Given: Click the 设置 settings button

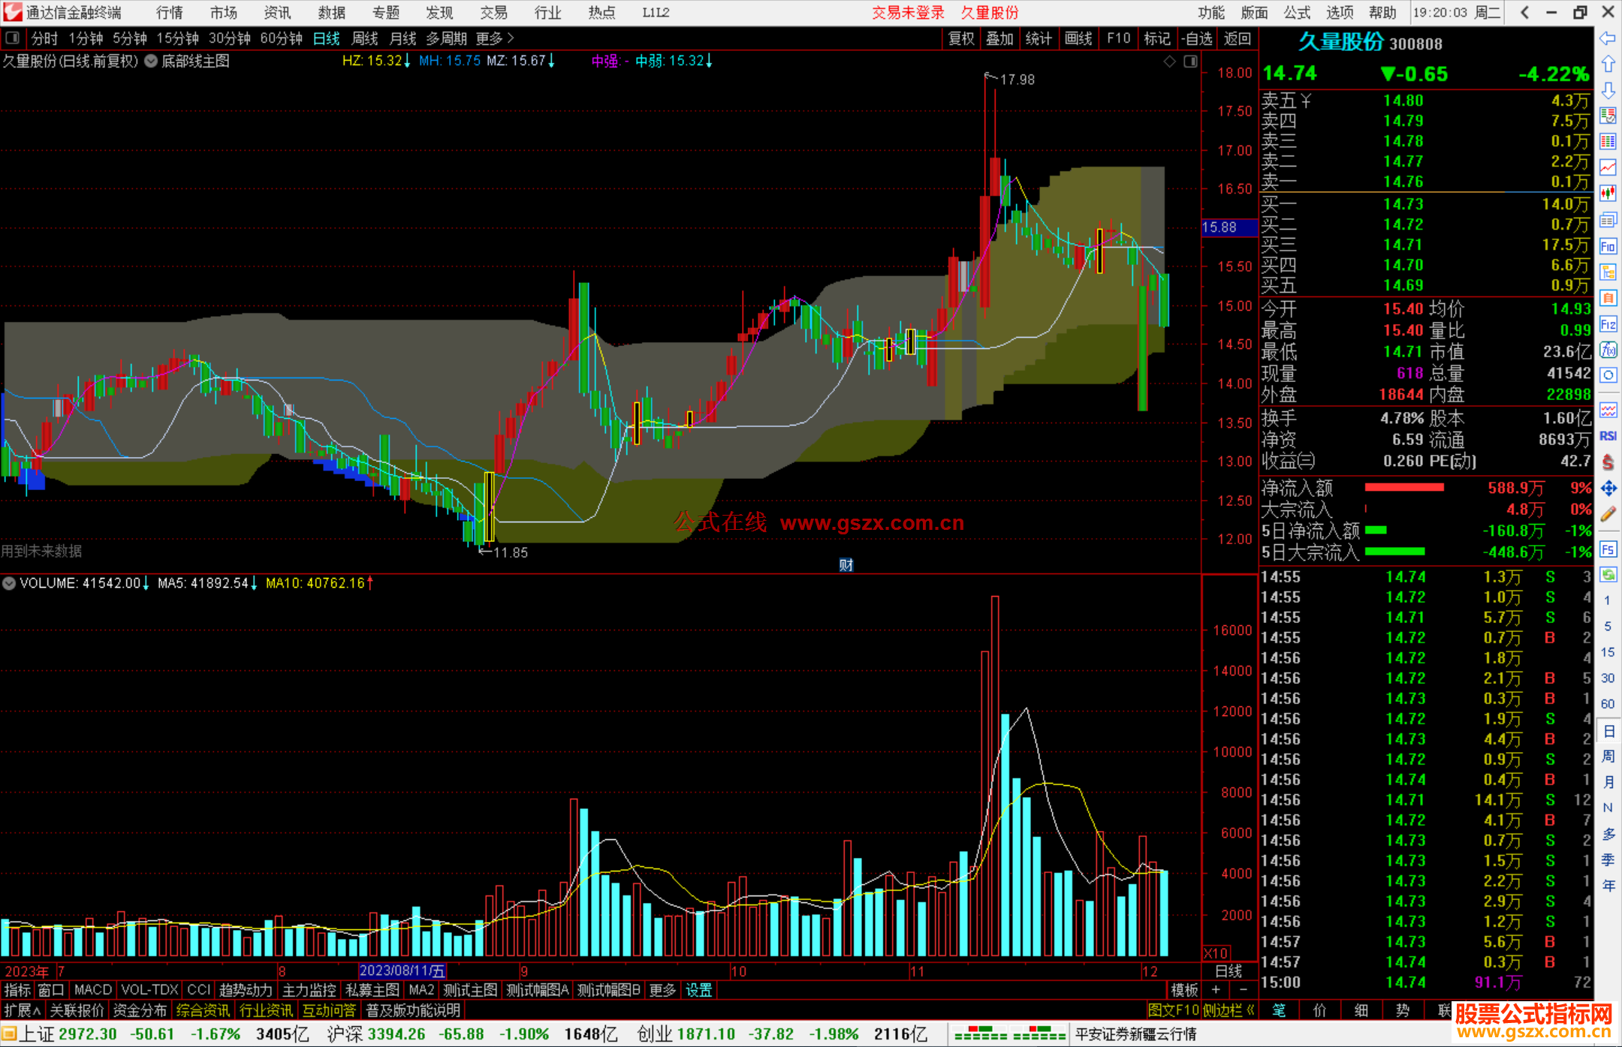Looking at the screenshot, I should coord(698,990).
